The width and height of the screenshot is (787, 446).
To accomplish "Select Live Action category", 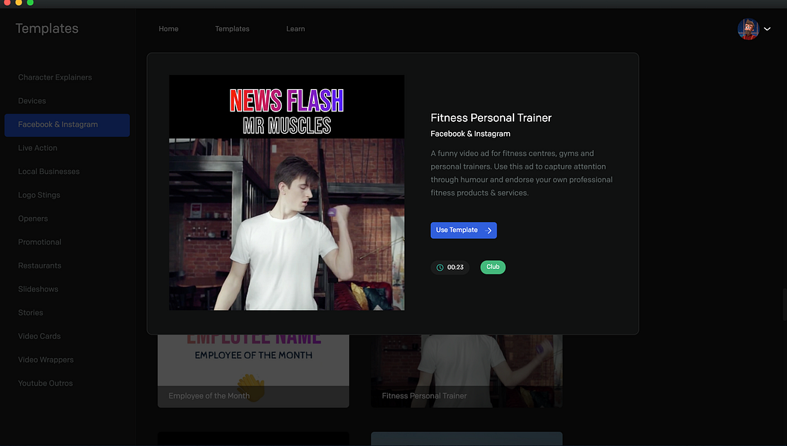I will click(38, 148).
